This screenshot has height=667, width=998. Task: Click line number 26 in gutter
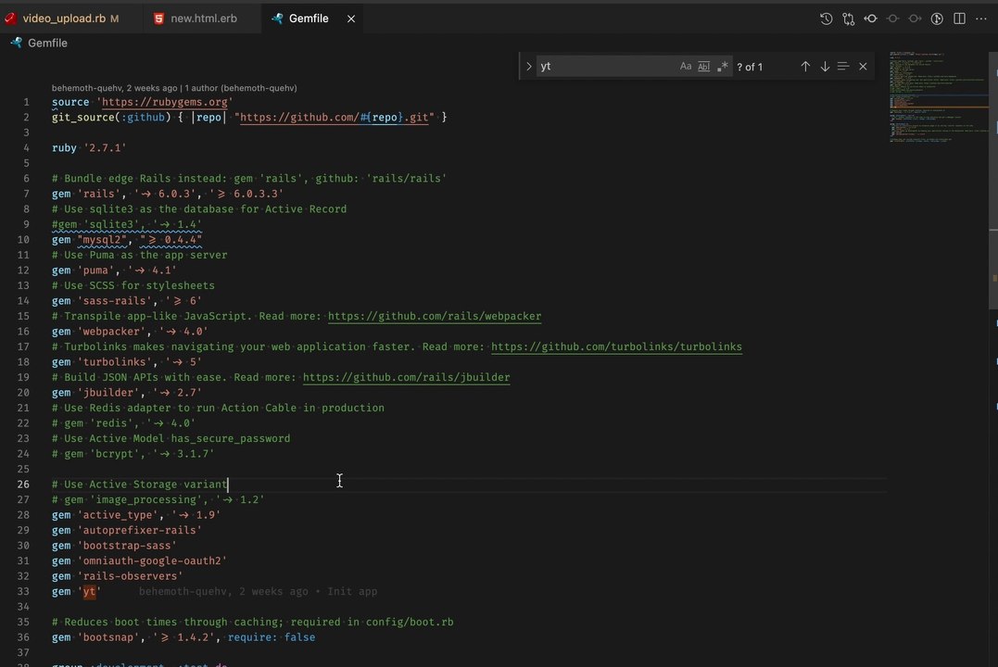pyautogui.click(x=23, y=485)
